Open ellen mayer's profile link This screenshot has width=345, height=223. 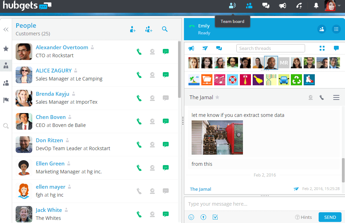[x=50, y=187]
